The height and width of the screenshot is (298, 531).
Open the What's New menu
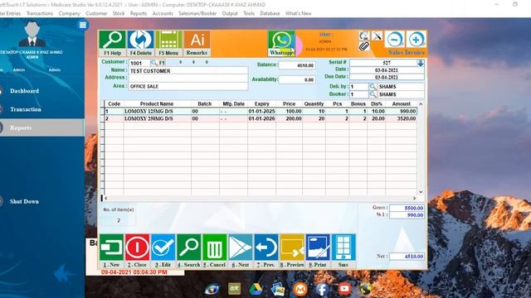tap(298, 13)
